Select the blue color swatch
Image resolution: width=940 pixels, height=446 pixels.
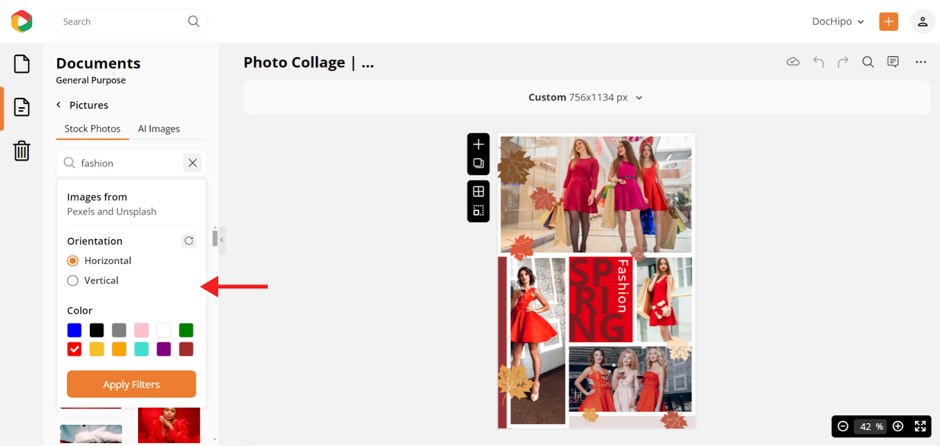pos(74,330)
